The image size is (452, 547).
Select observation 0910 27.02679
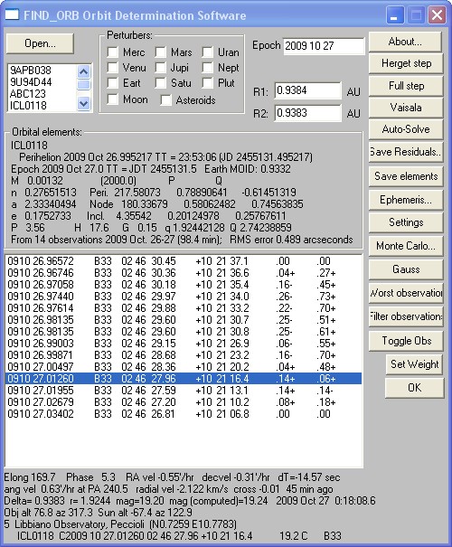pyautogui.click(x=184, y=402)
